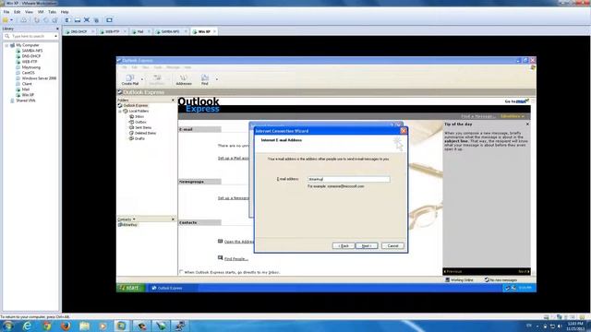Close the Tip of the day pane
This screenshot has width=591, height=332.
point(527,124)
